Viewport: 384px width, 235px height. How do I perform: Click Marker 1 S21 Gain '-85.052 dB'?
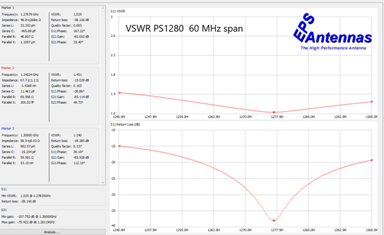pos(81,36)
